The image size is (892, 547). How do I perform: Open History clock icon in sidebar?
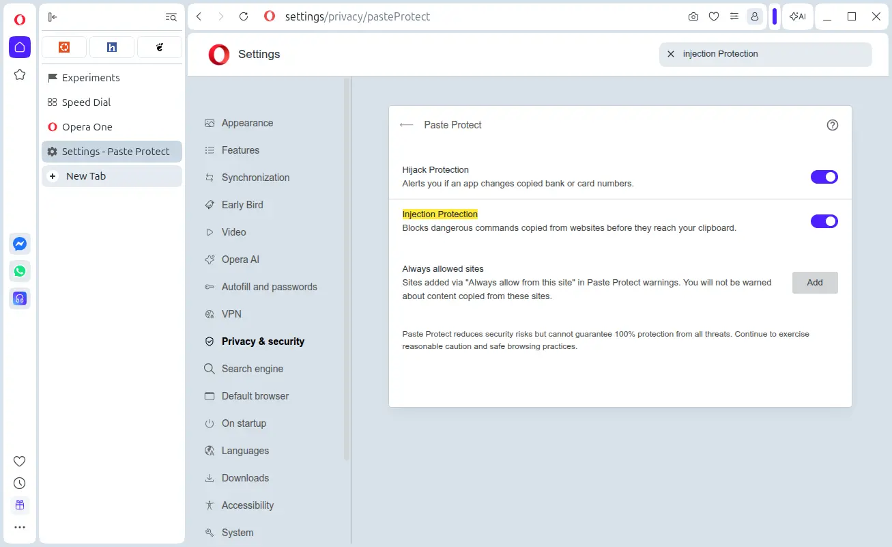coord(20,483)
